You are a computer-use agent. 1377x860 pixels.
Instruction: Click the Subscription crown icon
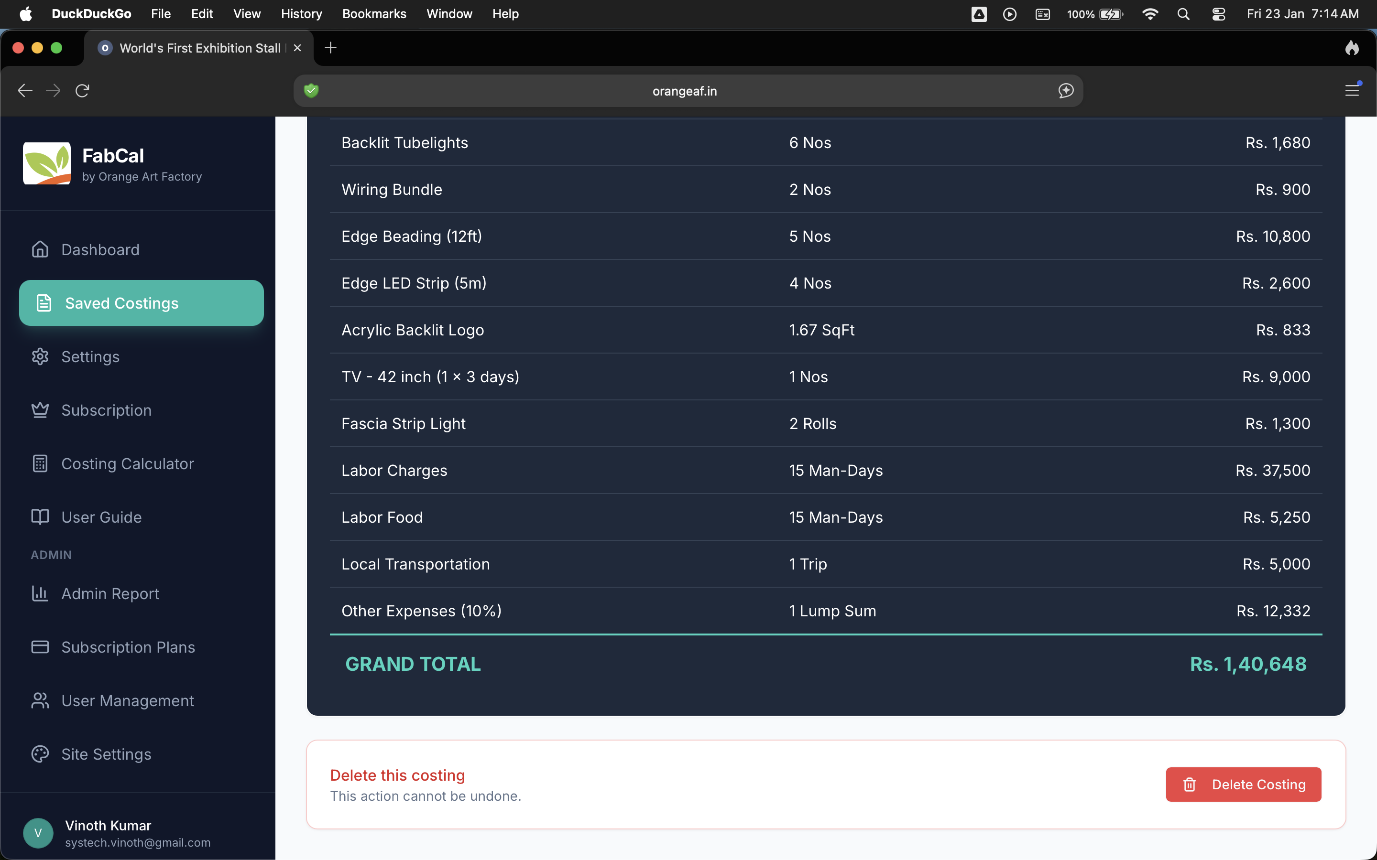40,410
